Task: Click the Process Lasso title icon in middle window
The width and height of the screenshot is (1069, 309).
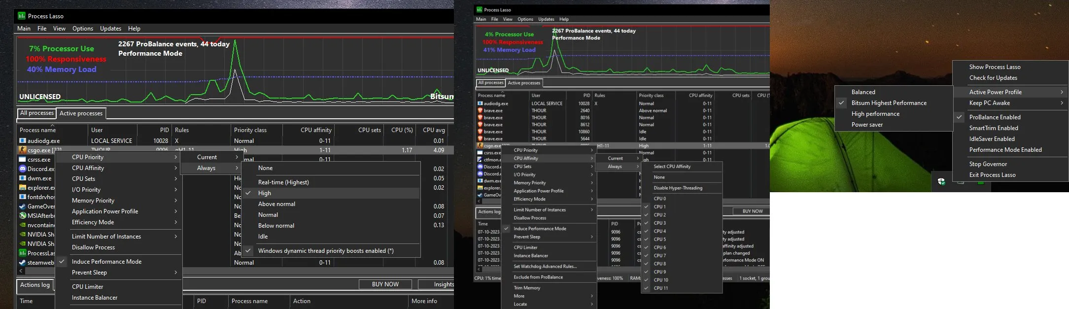Action: click(x=479, y=9)
